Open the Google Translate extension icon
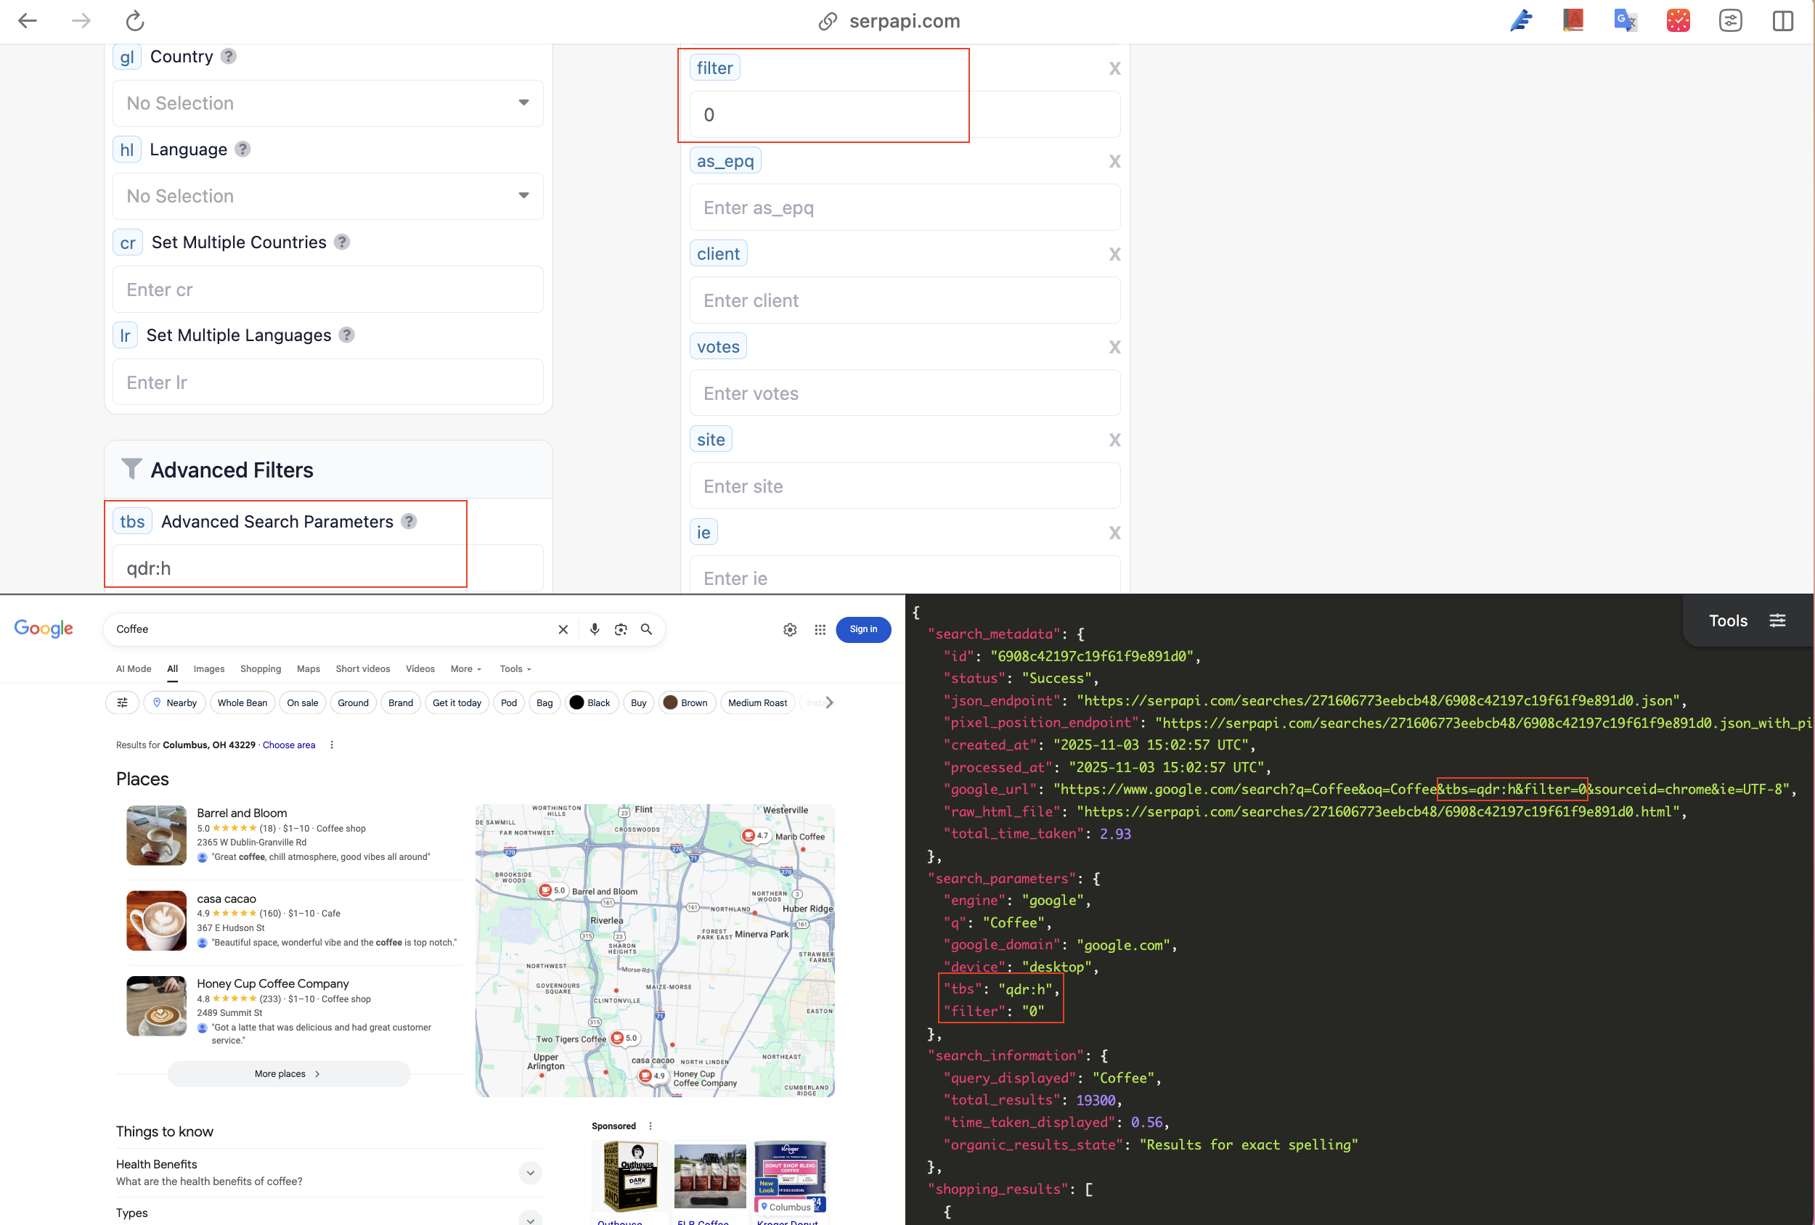Viewport: 1815px width, 1225px height. (1626, 20)
